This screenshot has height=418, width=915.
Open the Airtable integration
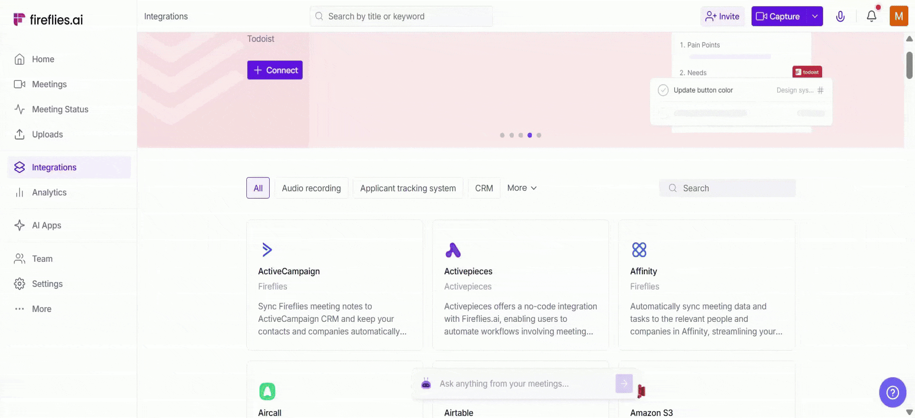[458, 413]
